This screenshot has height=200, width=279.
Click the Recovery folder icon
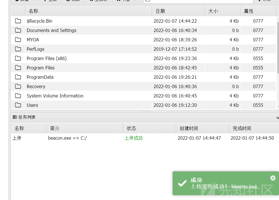point(18,86)
